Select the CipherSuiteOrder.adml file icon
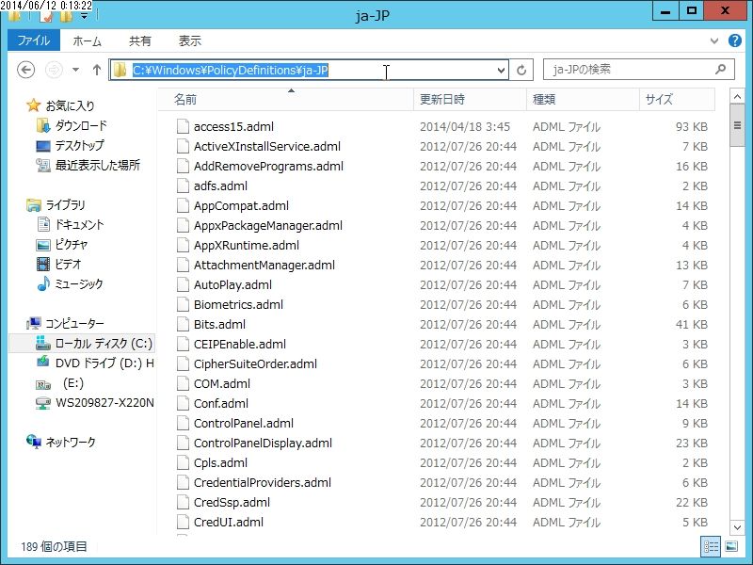This screenshot has width=753, height=565. 183,363
